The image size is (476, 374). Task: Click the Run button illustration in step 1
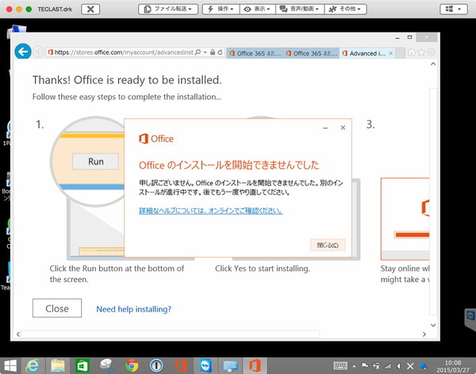(96, 162)
